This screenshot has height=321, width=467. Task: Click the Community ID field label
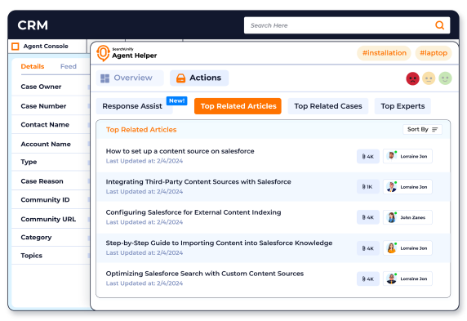[x=45, y=199]
